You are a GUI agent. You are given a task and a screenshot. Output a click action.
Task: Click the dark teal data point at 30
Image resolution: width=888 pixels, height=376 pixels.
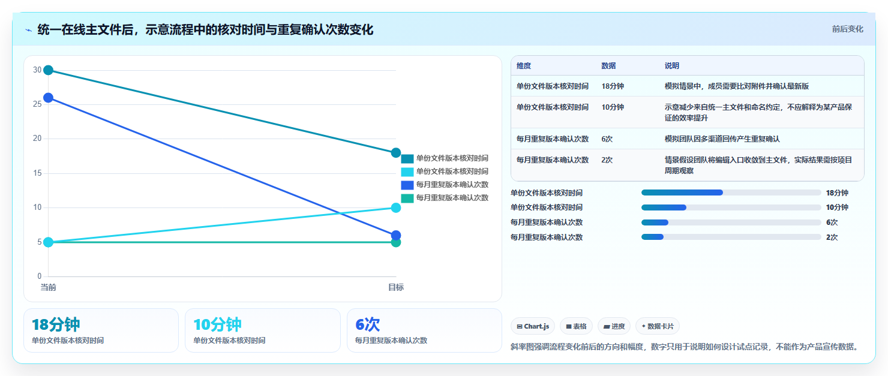tap(49, 70)
